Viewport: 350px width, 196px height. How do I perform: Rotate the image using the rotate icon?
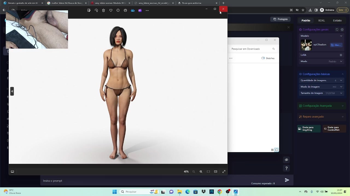[96, 10]
